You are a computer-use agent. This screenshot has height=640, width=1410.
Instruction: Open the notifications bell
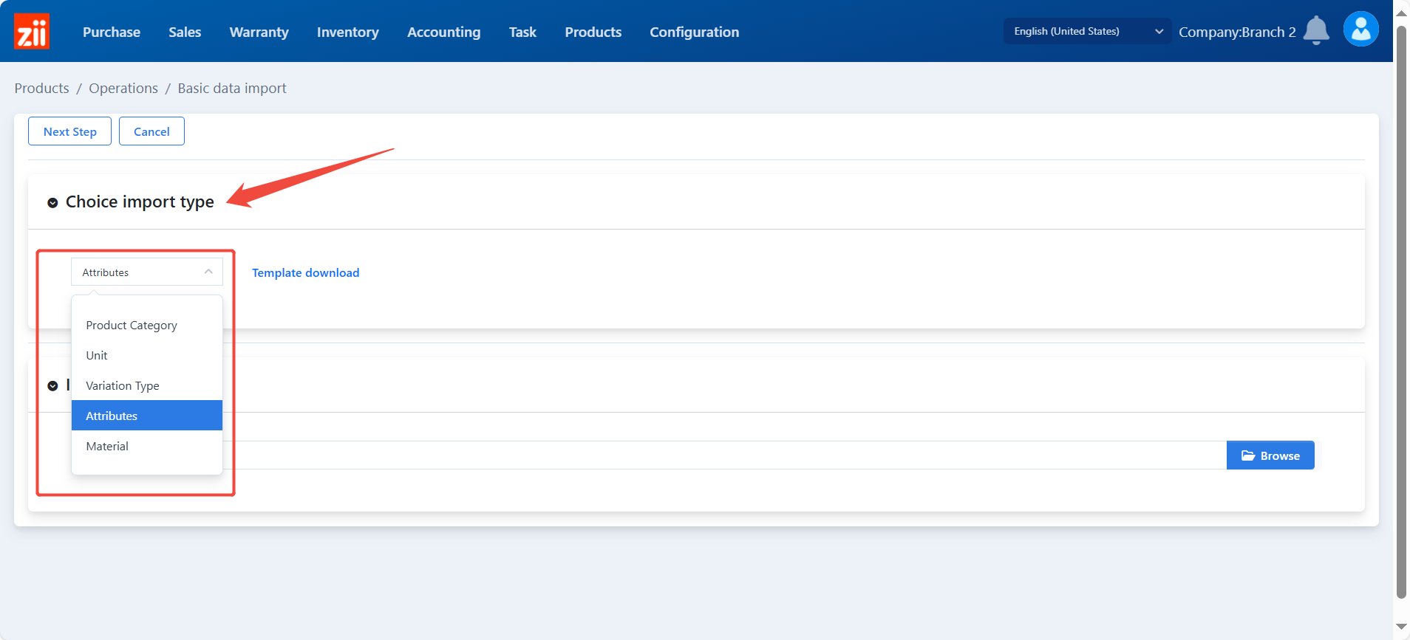(1316, 31)
